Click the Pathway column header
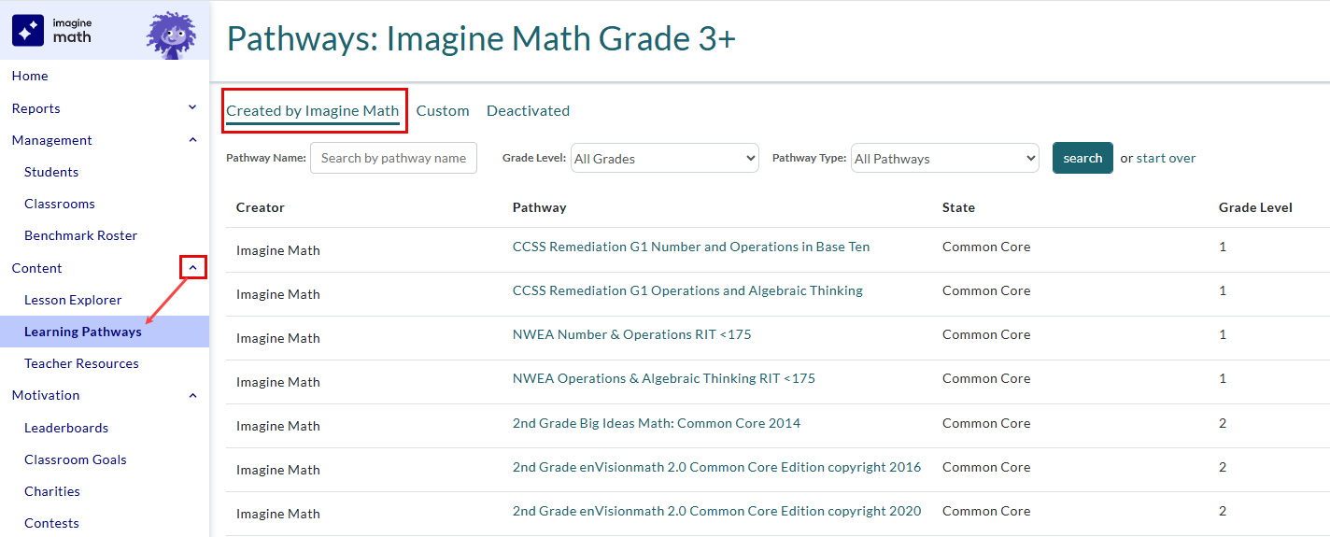The width and height of the screenshot is (1330, 537). (540, 207)
